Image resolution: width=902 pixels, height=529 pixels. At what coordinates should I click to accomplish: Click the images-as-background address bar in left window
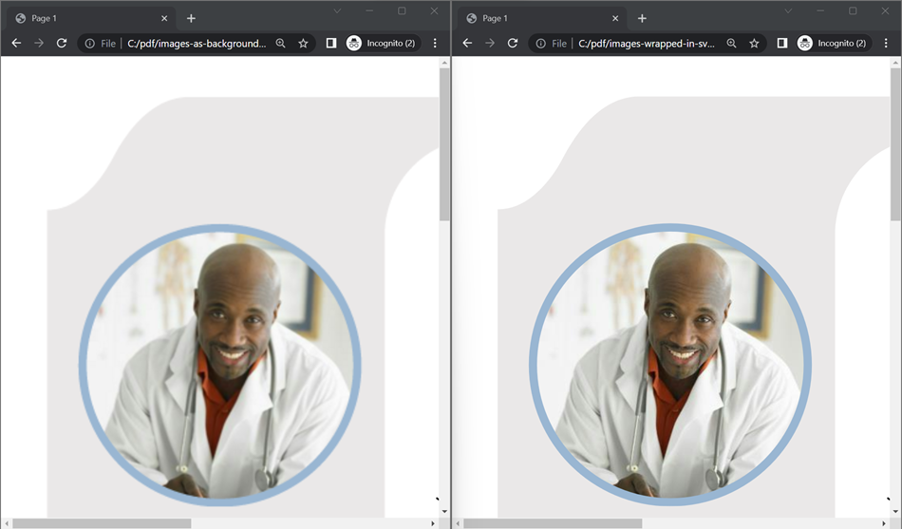tap(197, 43)
